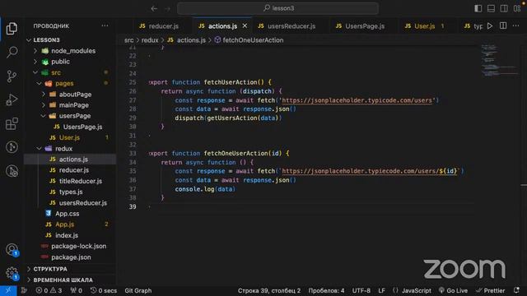Viewport: 527px width, 296px height.
Task: Open the Search view in activity bar
Action: pos(12,52)
